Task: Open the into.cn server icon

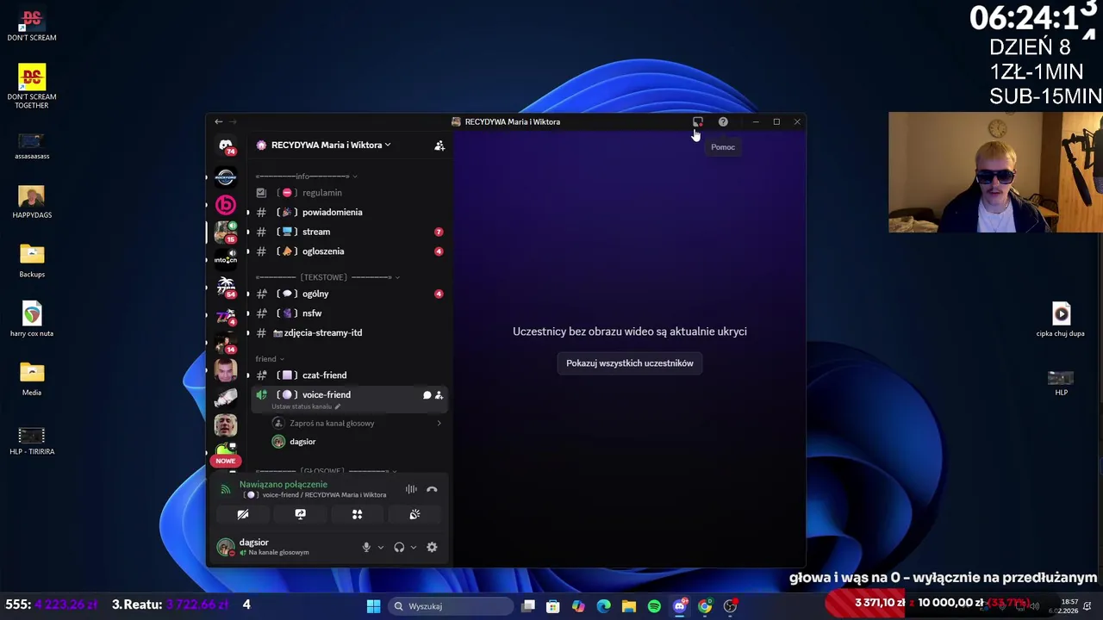Action: [x=226, y=259]
